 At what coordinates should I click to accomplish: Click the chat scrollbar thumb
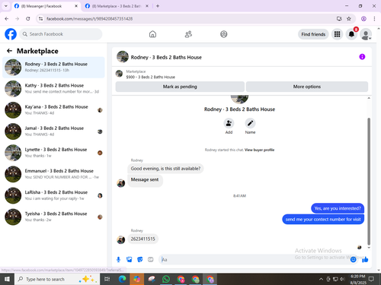point(369,181)
